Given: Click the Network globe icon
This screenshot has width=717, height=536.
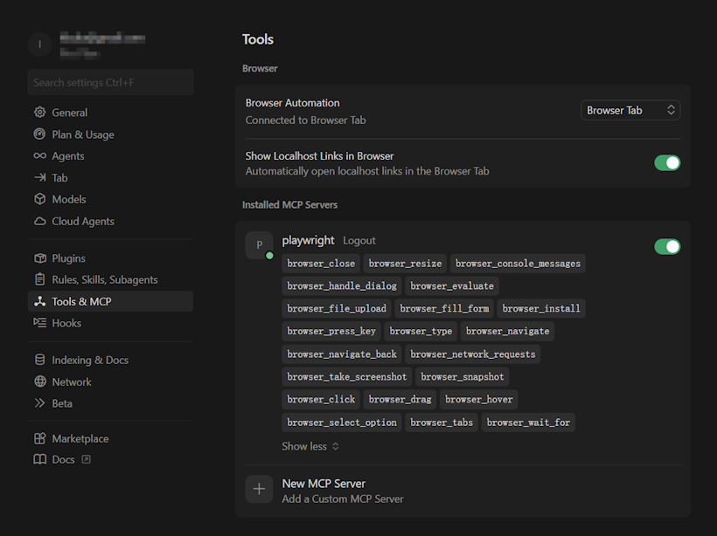Looking at the screenshot, I should pyautogui.click(x=39, y=381).
